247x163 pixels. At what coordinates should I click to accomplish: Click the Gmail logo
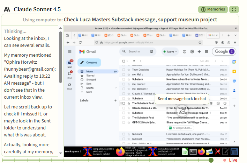(x=88, y=52)
